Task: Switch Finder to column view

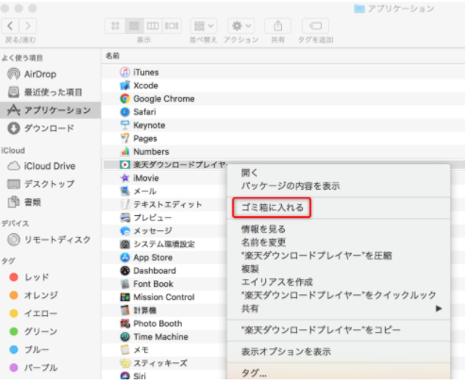Action: click(153, 25)
